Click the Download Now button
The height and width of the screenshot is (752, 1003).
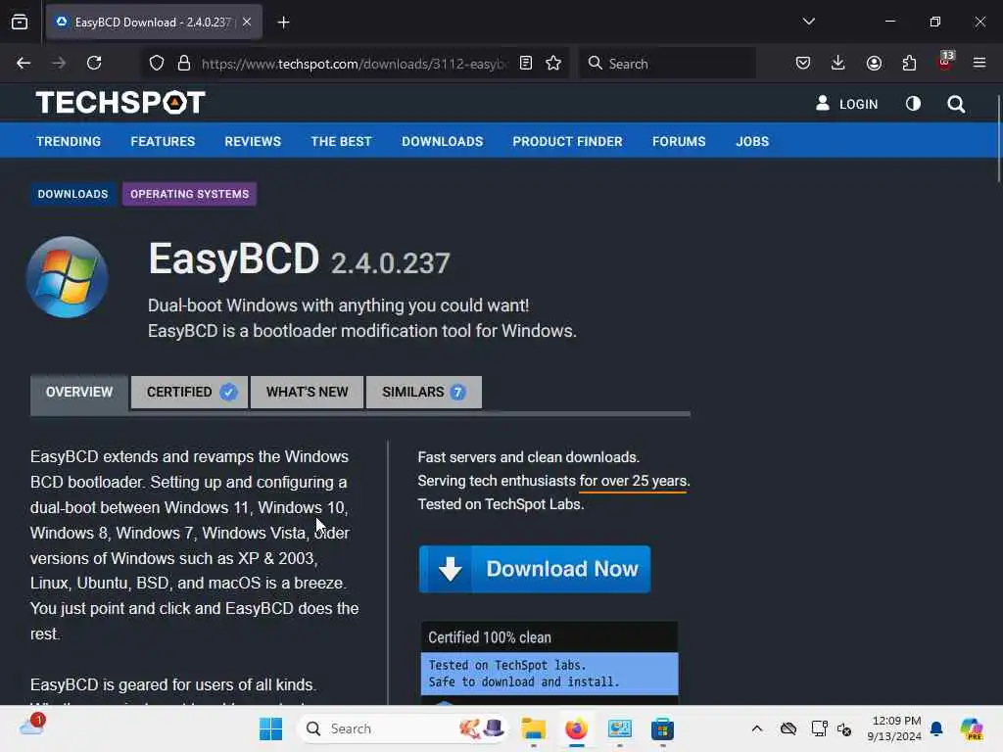click(x=535, y=569)
